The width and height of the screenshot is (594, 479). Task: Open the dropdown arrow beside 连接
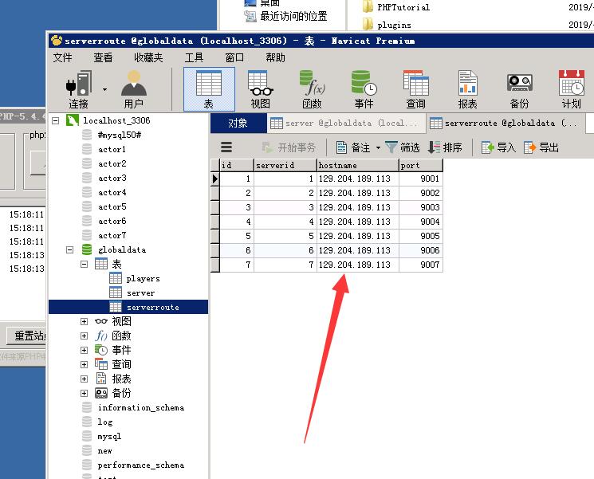(104, 89)
